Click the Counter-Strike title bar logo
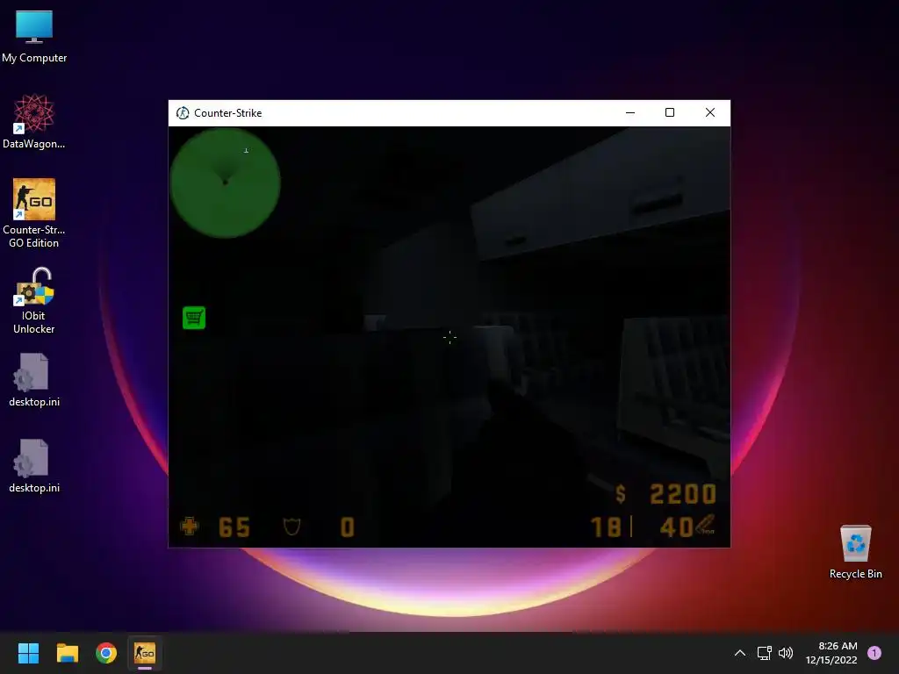The width and height of the screenshot is (899, 674). [x=183, y=113]
